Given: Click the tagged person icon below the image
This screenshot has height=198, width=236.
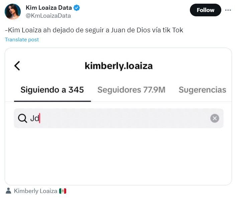Looking at the screenshot, I should (8, 191).
